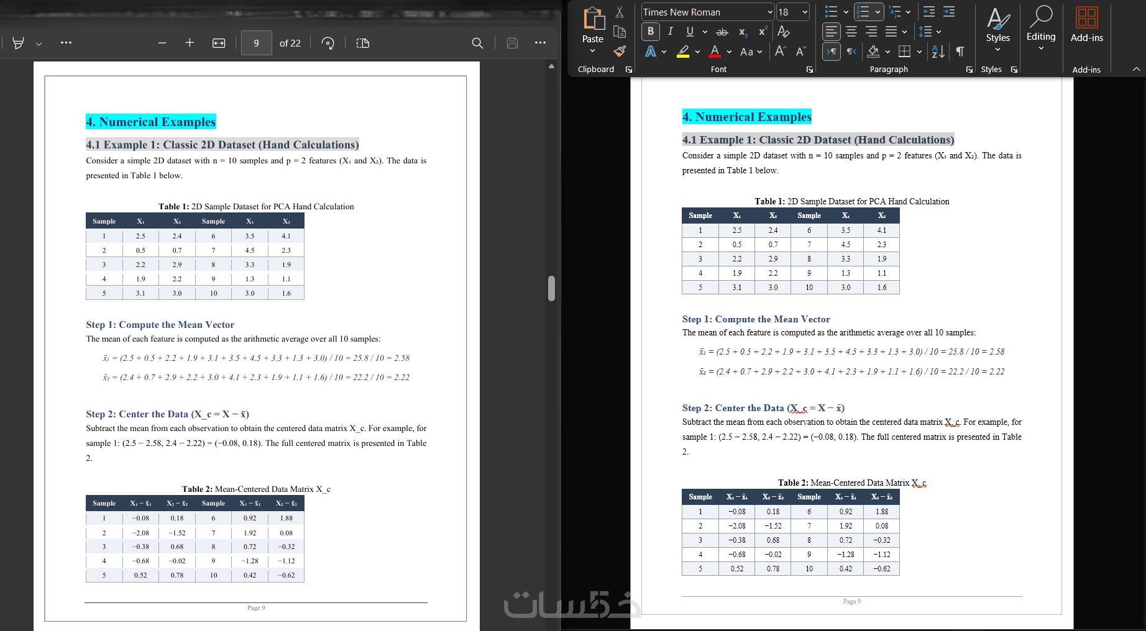1146x631 pixels.
Task: Click the fit-to-width icon in PDF viewer
Action: click(219, 43)
